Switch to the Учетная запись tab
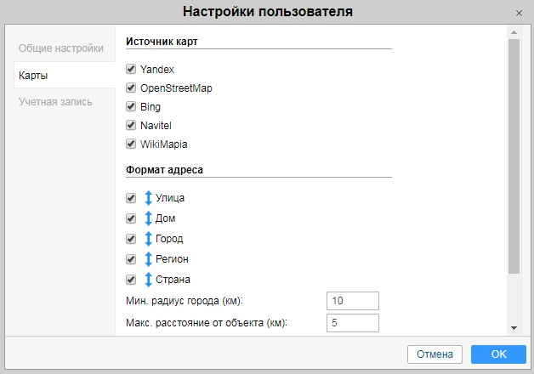Viewport: 534px width, 374px height. point(56,102)
